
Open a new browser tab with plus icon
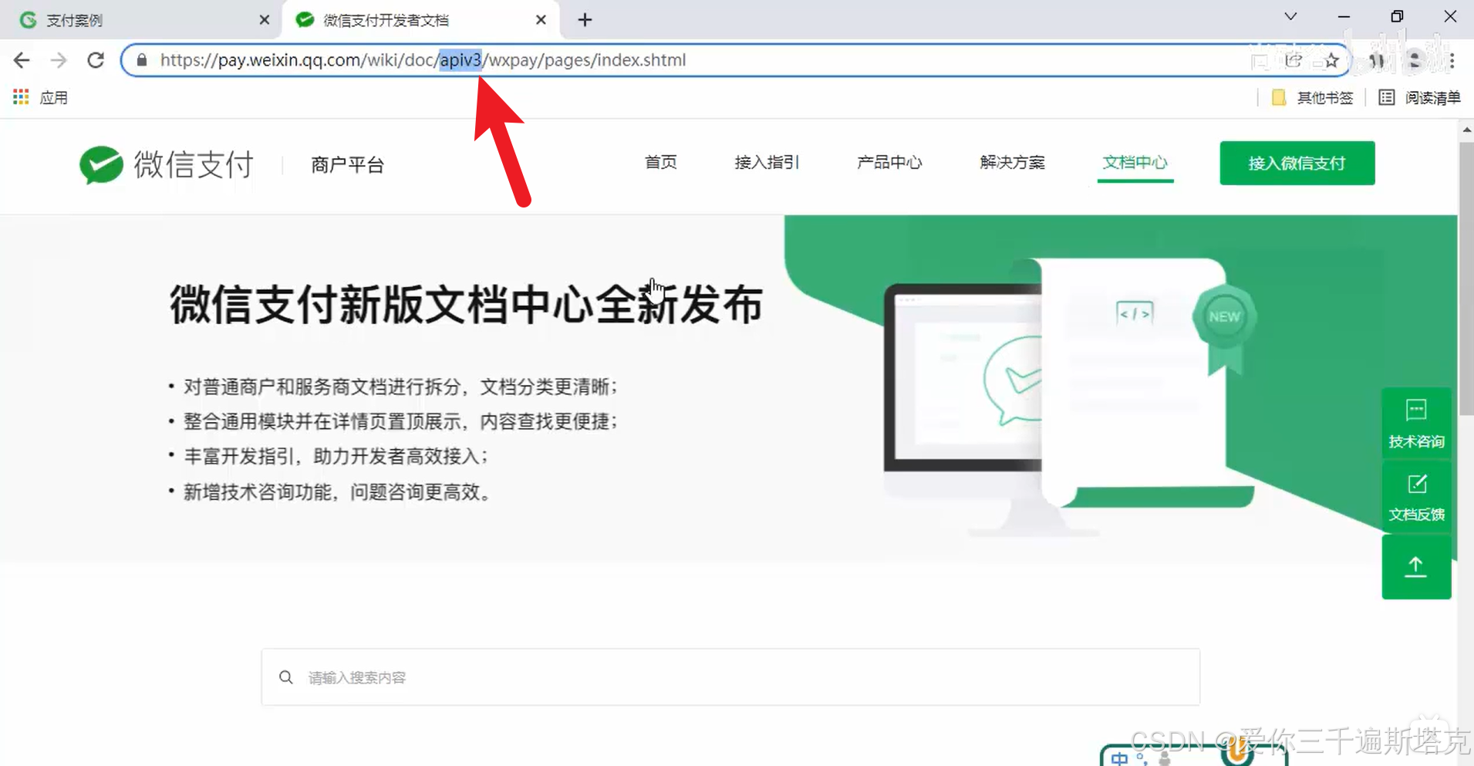[585, 20]
